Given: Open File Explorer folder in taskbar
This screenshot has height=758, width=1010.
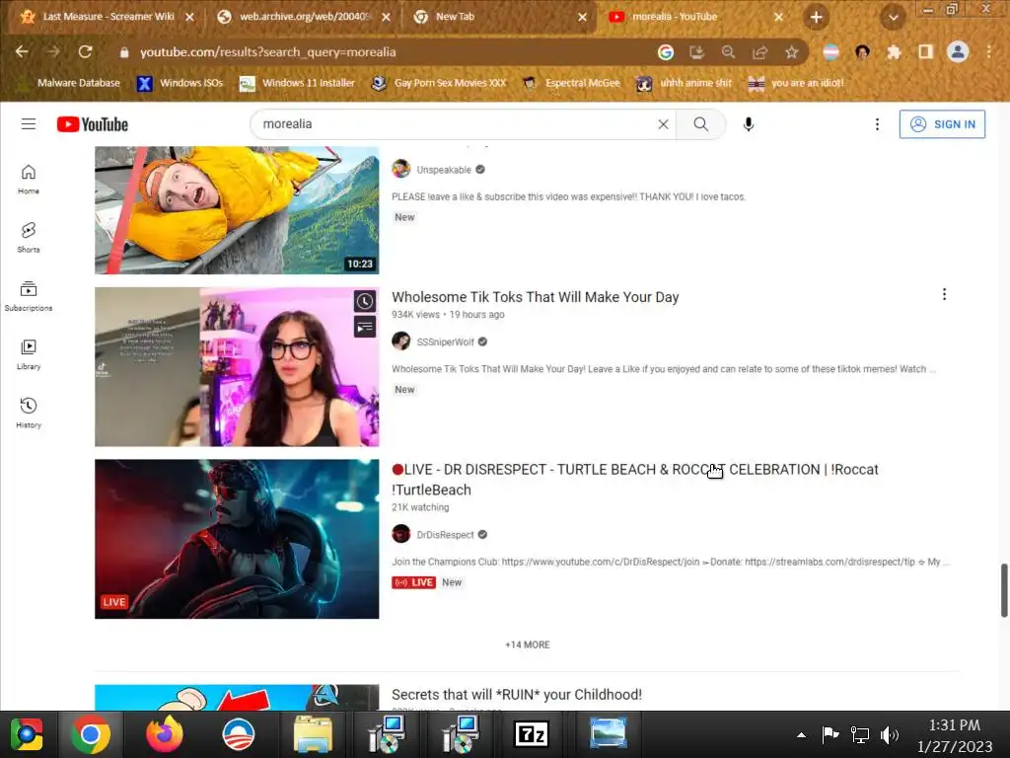Looking at the screenshot, I should pyautogui.click(x=313, y=734).
